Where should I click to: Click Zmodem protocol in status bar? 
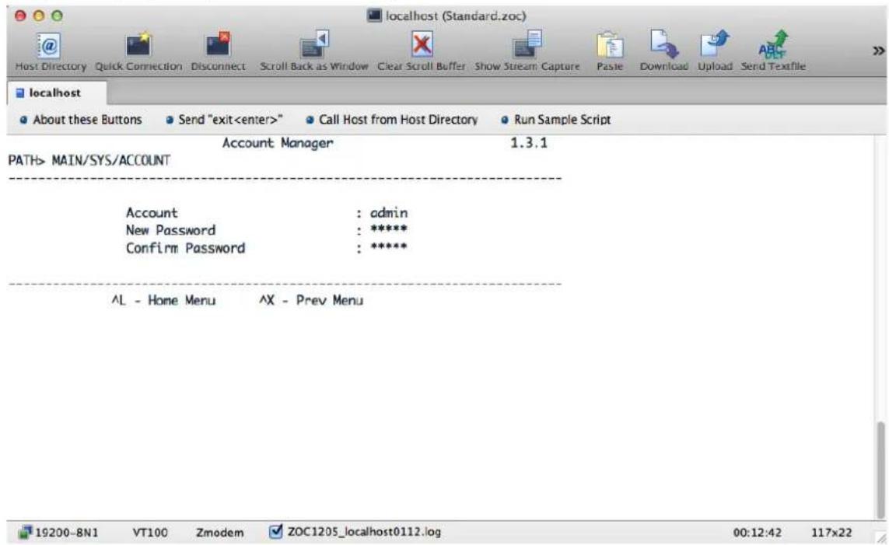click(220, 533)
